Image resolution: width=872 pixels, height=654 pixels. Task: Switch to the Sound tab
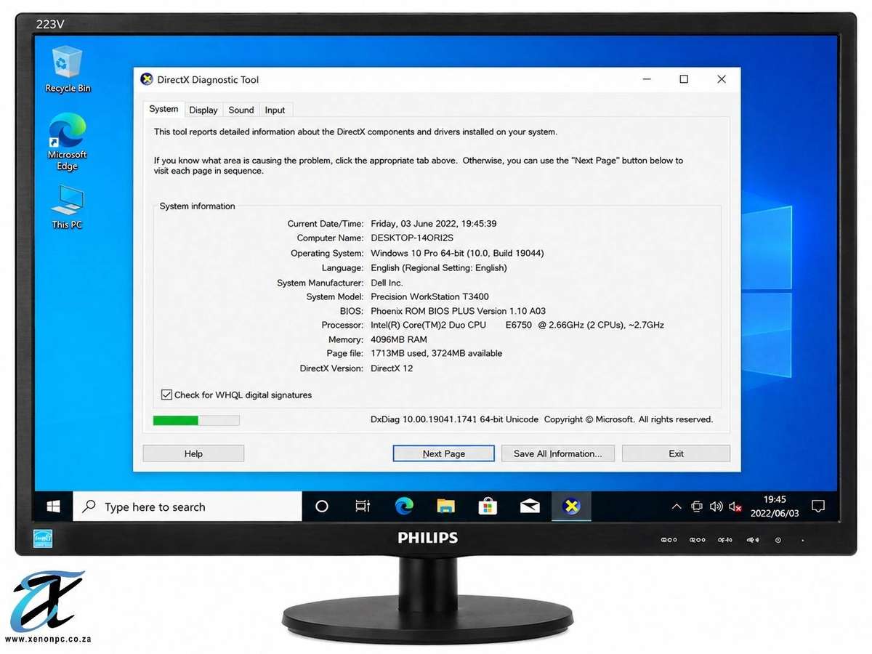point(241,110)
